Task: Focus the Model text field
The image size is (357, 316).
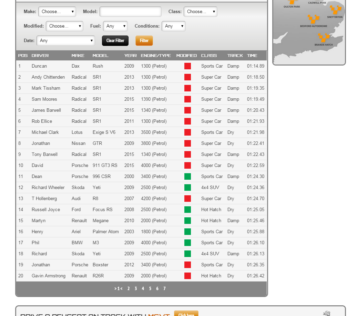Action: 131,12
